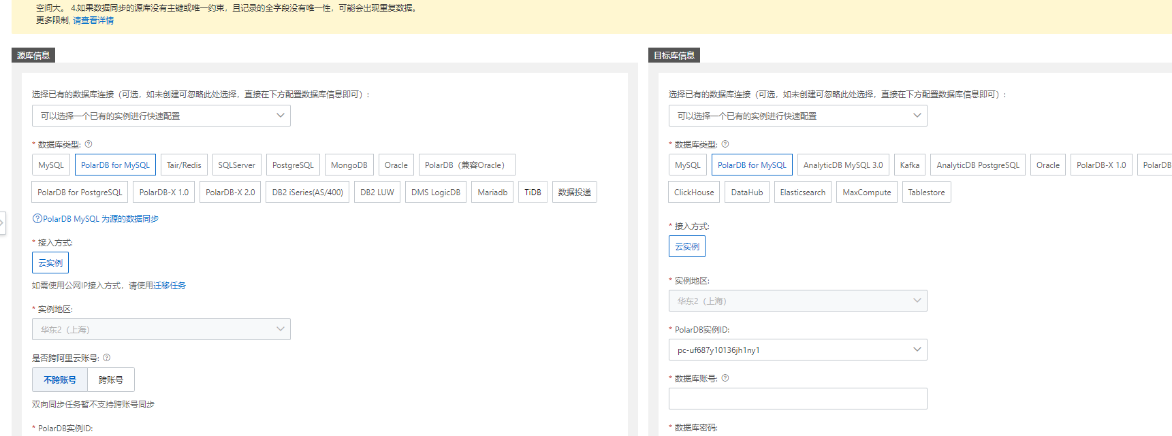Choose PolarDB for PostgreSQL source type

click(80, 192)
